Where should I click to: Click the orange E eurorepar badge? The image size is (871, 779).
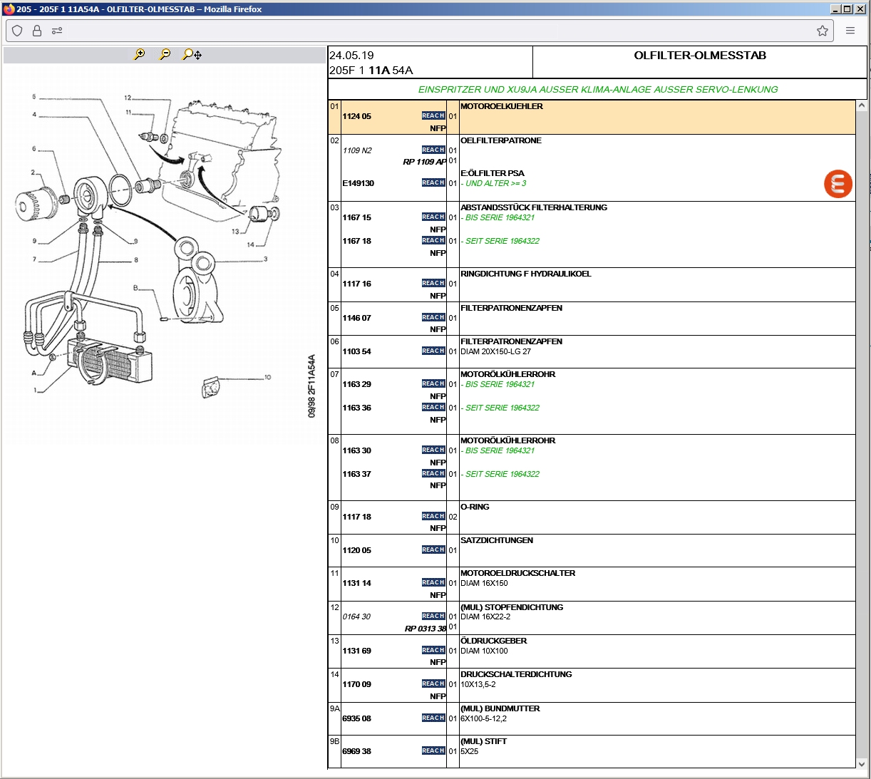[838, 184]
